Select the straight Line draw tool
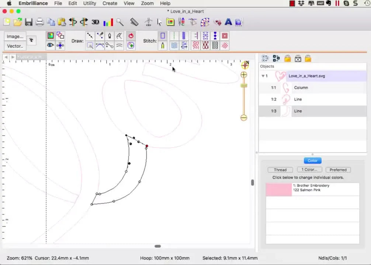The image size is (371, 265). point(90,36)
